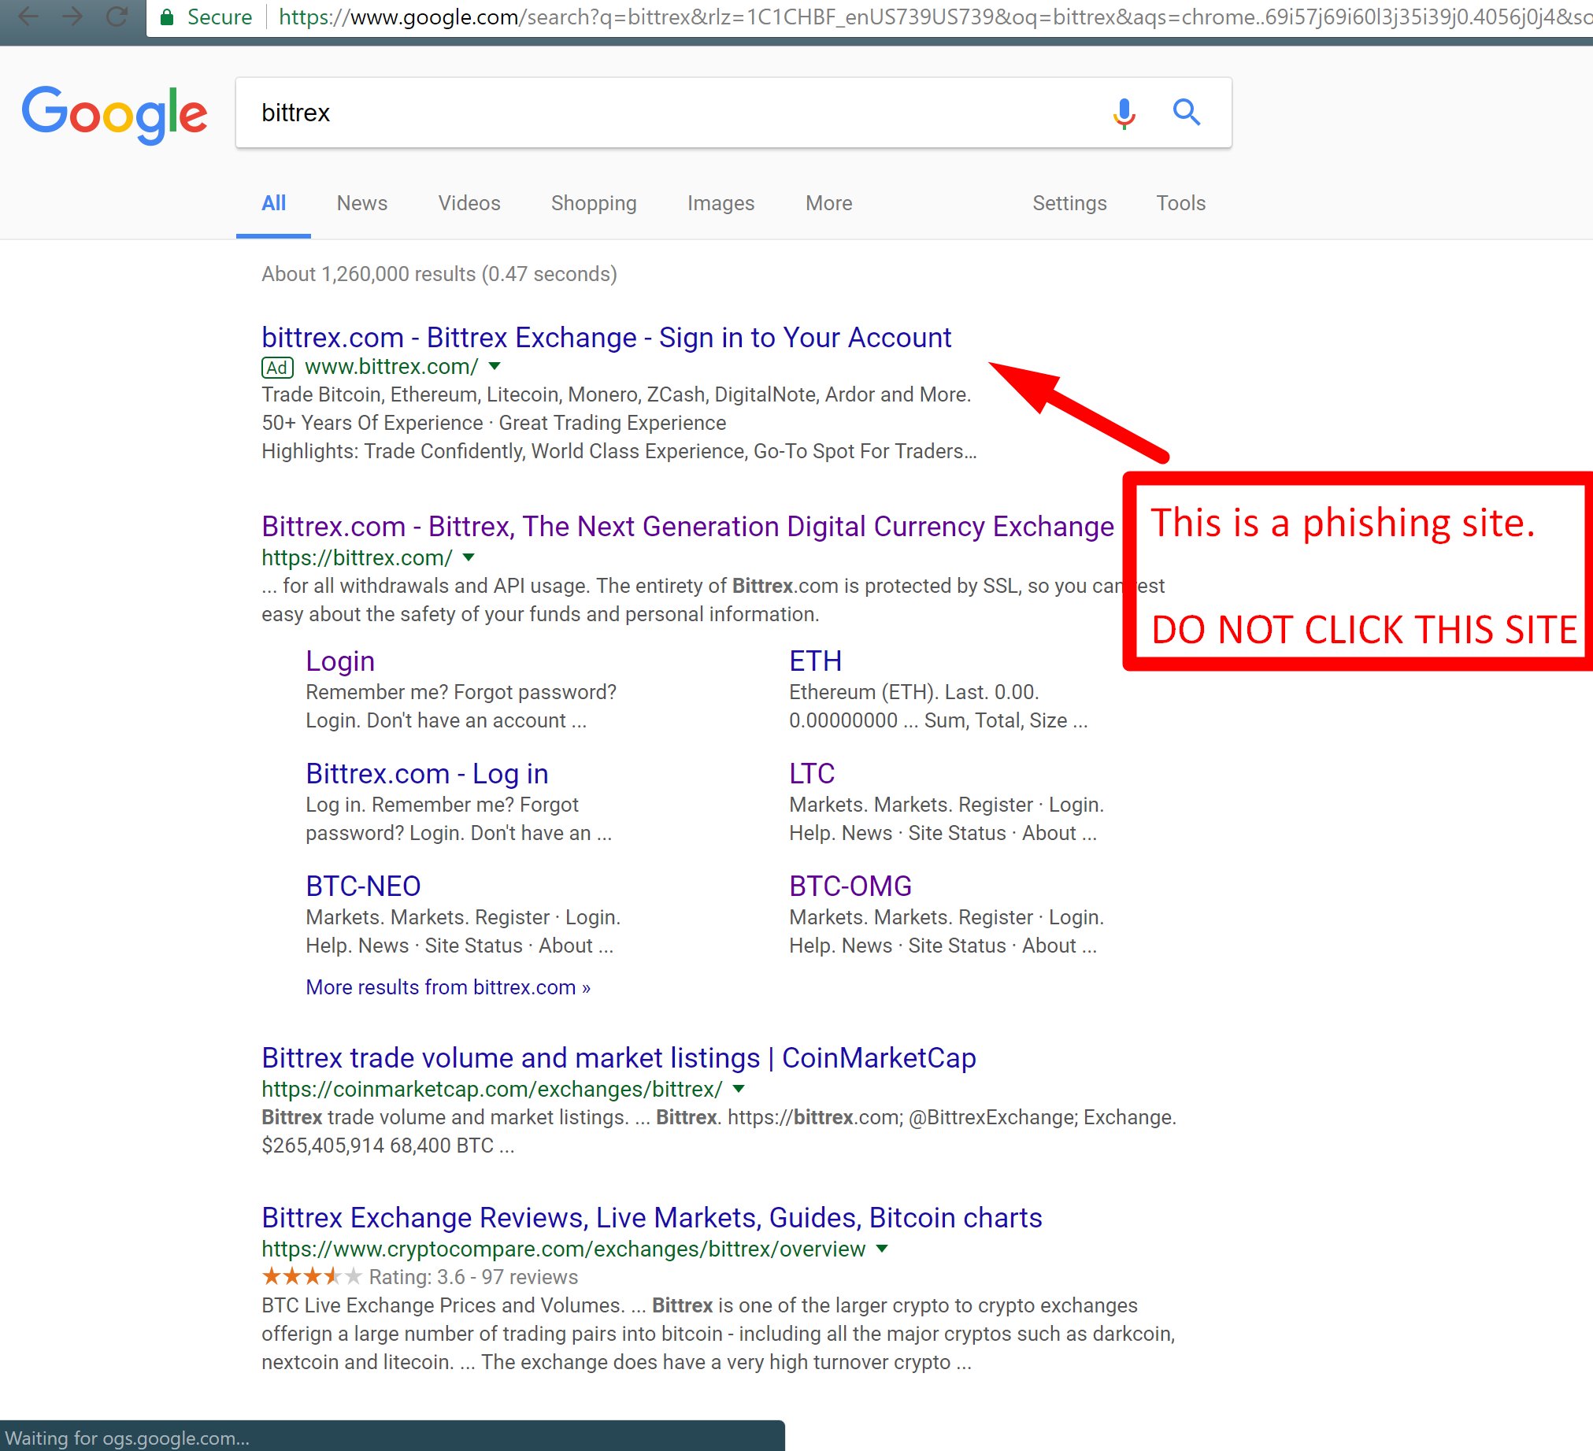Click the coinmarketcap.com/exchanges/bittrex/ URL text
This screenshot has height=1451, width=1593.
pyautogui.click(x=491, y=1090)
